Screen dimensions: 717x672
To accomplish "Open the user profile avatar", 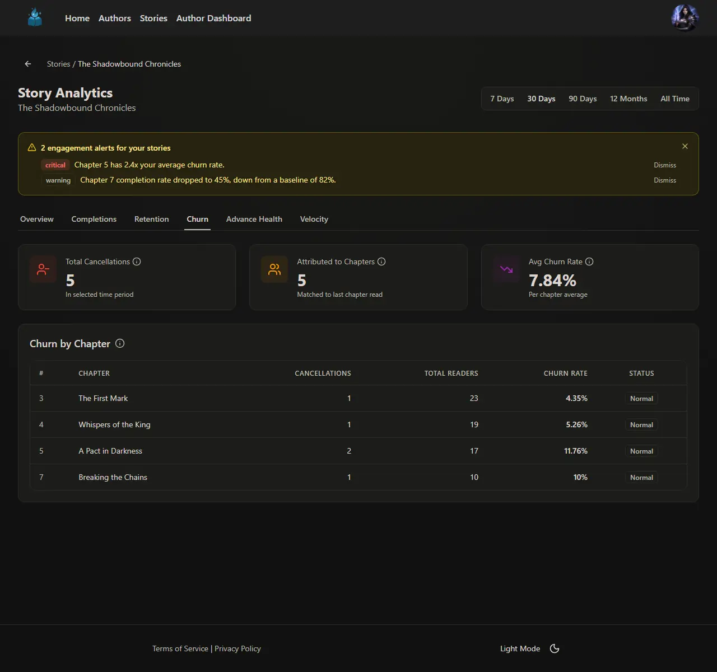I will [685, 18].
